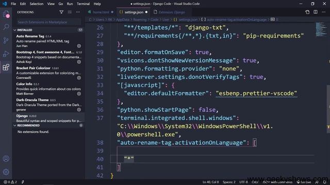
Task: Open the Search view in activity bar
Action: (x=6, y=27)
